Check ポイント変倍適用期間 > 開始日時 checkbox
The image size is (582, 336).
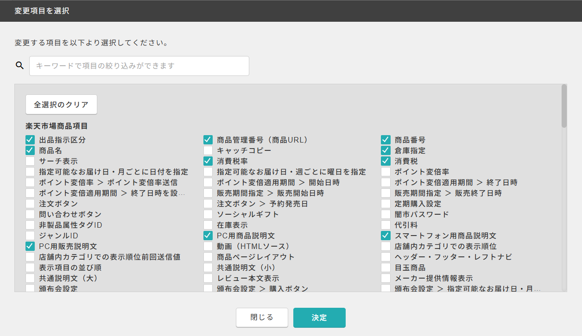208,182
